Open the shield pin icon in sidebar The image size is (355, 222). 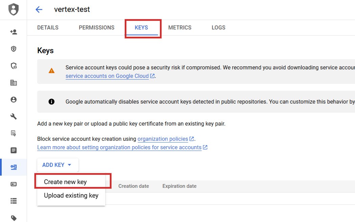point(14,49)
